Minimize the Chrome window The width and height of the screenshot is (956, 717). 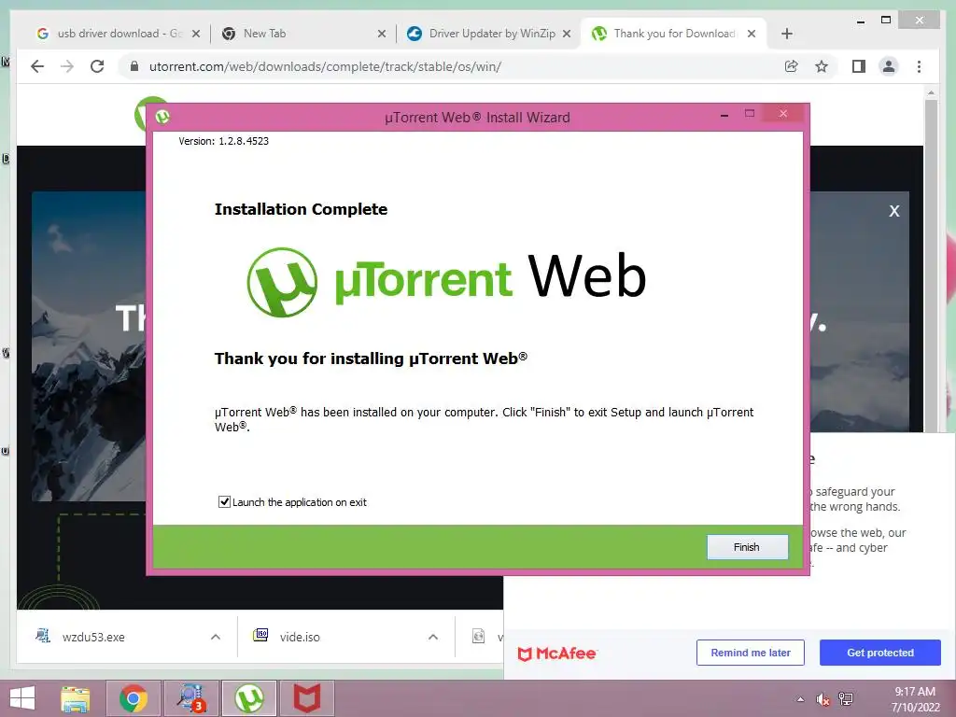860,21
